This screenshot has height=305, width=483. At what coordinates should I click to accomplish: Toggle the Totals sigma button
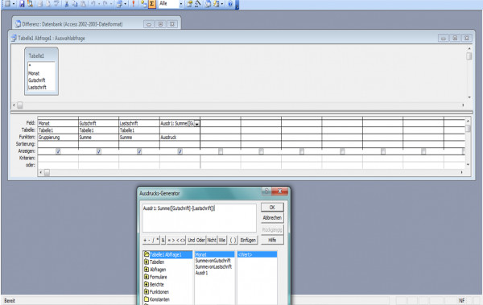tap(152, 4)
